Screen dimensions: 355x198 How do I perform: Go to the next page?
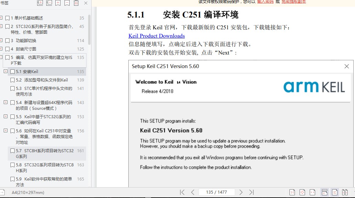point(241,192)
